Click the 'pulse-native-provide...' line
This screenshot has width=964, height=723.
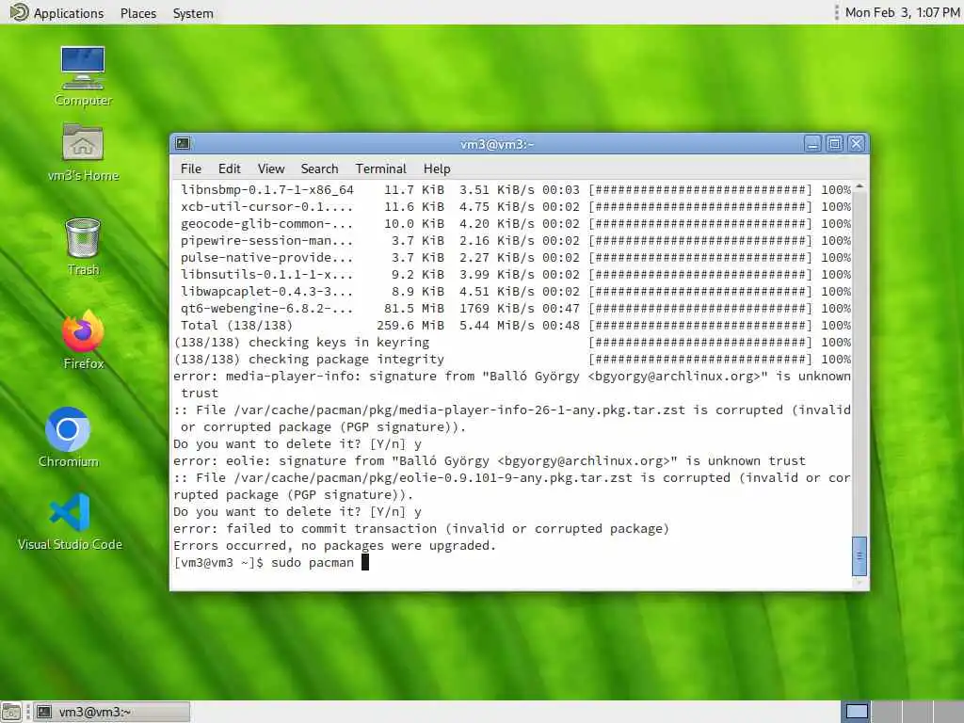click(x=515, y=257)
